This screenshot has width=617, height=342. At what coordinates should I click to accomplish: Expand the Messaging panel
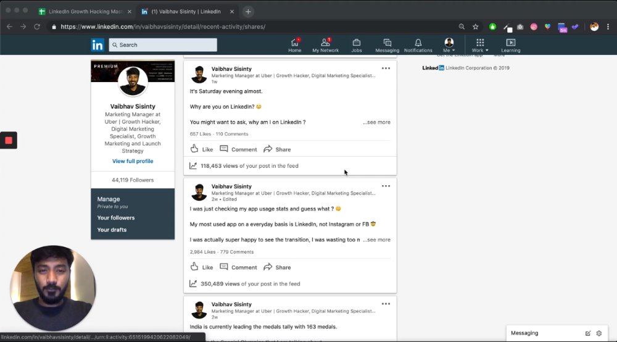tap(524, 333)
